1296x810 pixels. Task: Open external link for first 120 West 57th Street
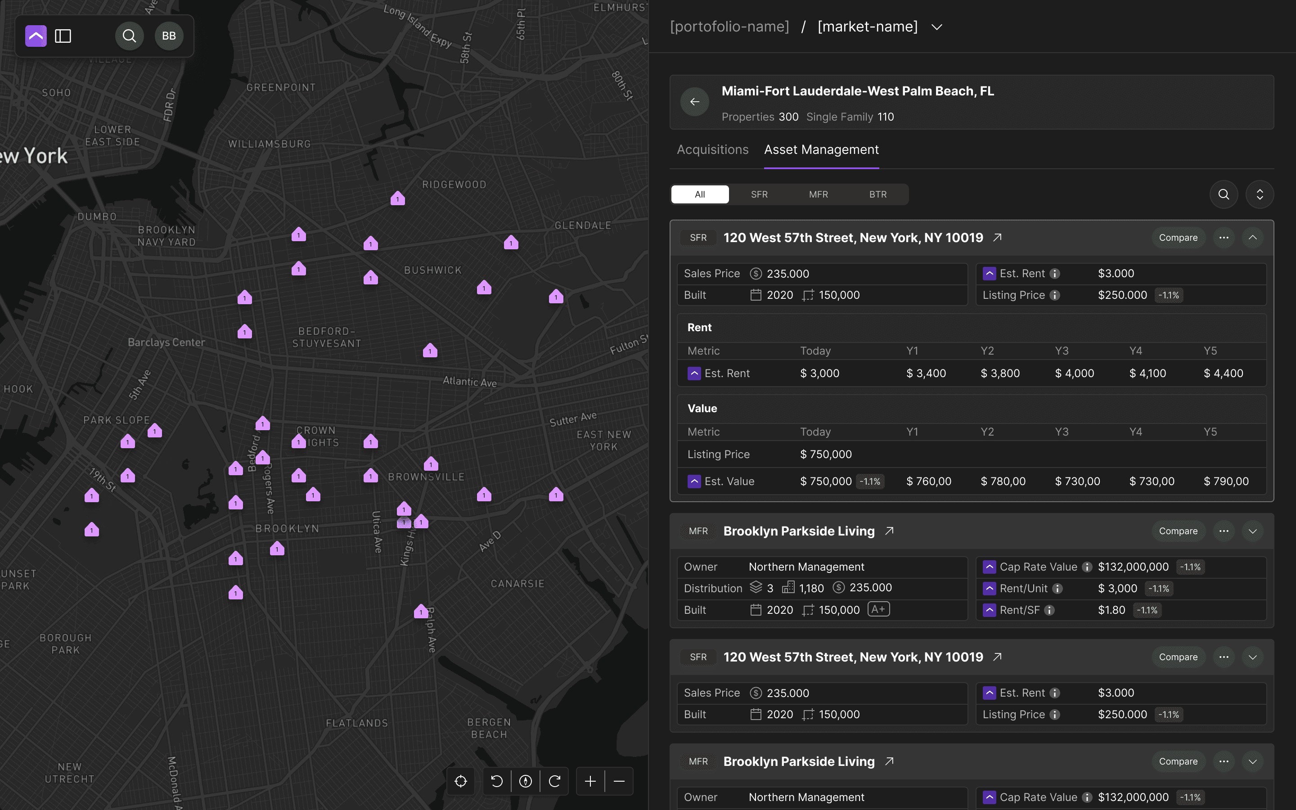pos(997,237)
